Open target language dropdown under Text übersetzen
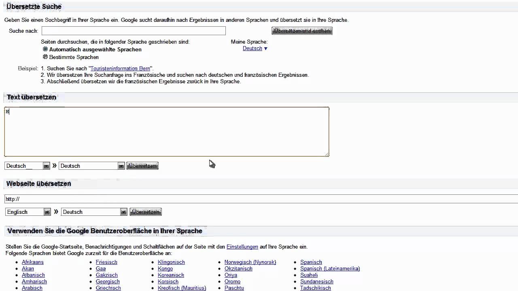Viewport: 518px width, 291px height. (x=91, y=166)
